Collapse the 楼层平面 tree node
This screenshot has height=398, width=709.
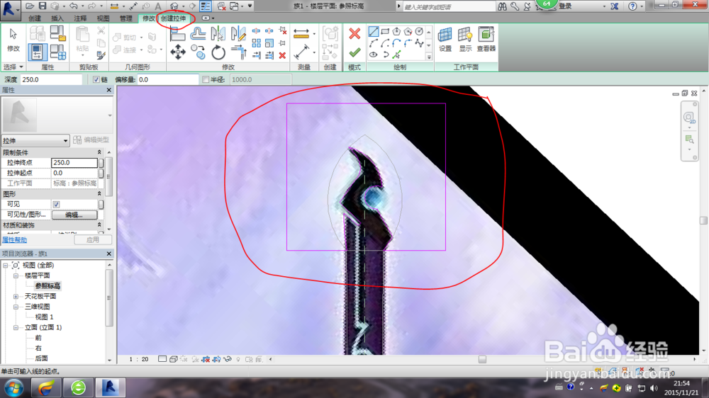(16, 275)
